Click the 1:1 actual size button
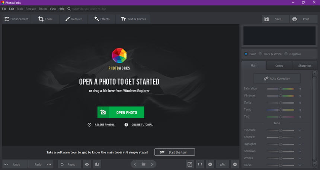This screenshot has width=320, height=170. click(x=200, y=164)
